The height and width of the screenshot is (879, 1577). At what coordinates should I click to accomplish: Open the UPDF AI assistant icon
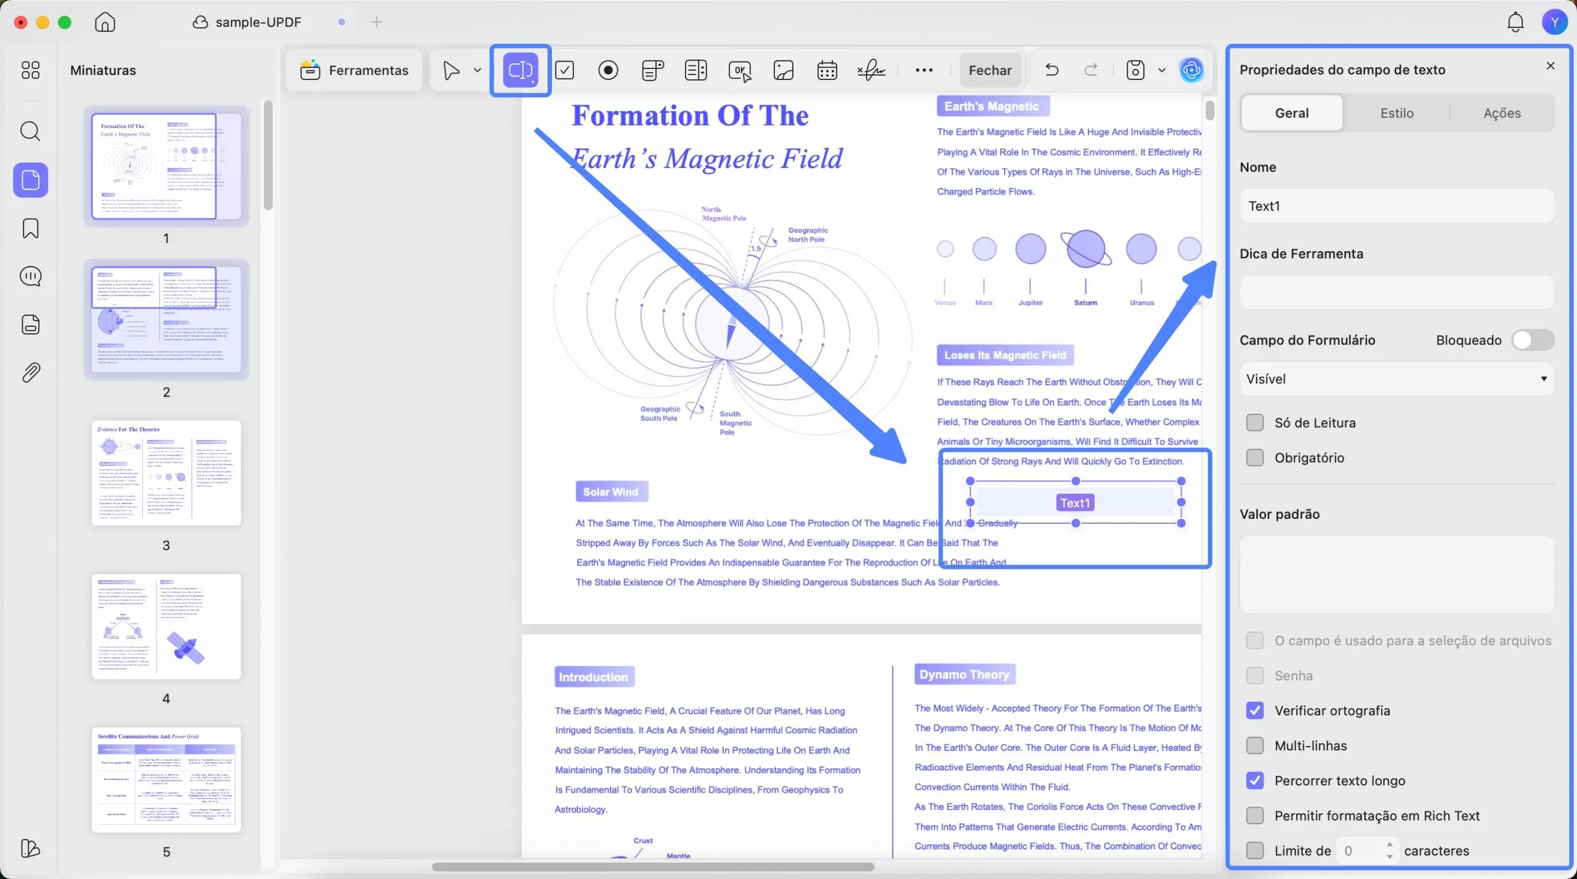[1191, 70]
